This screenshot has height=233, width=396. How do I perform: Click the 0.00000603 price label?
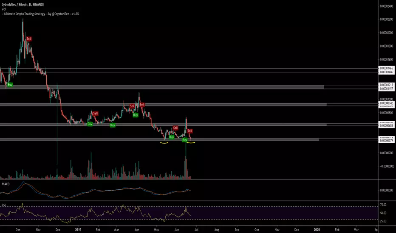click(386, 126)
